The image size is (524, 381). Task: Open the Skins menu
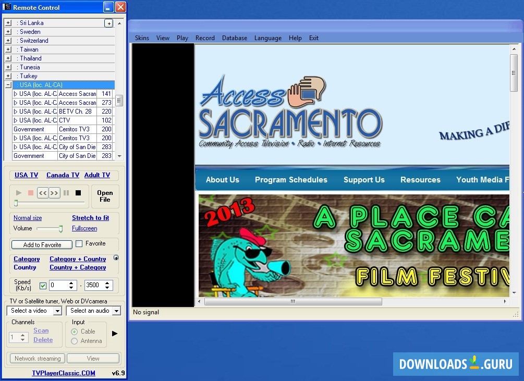pos(142,38)
